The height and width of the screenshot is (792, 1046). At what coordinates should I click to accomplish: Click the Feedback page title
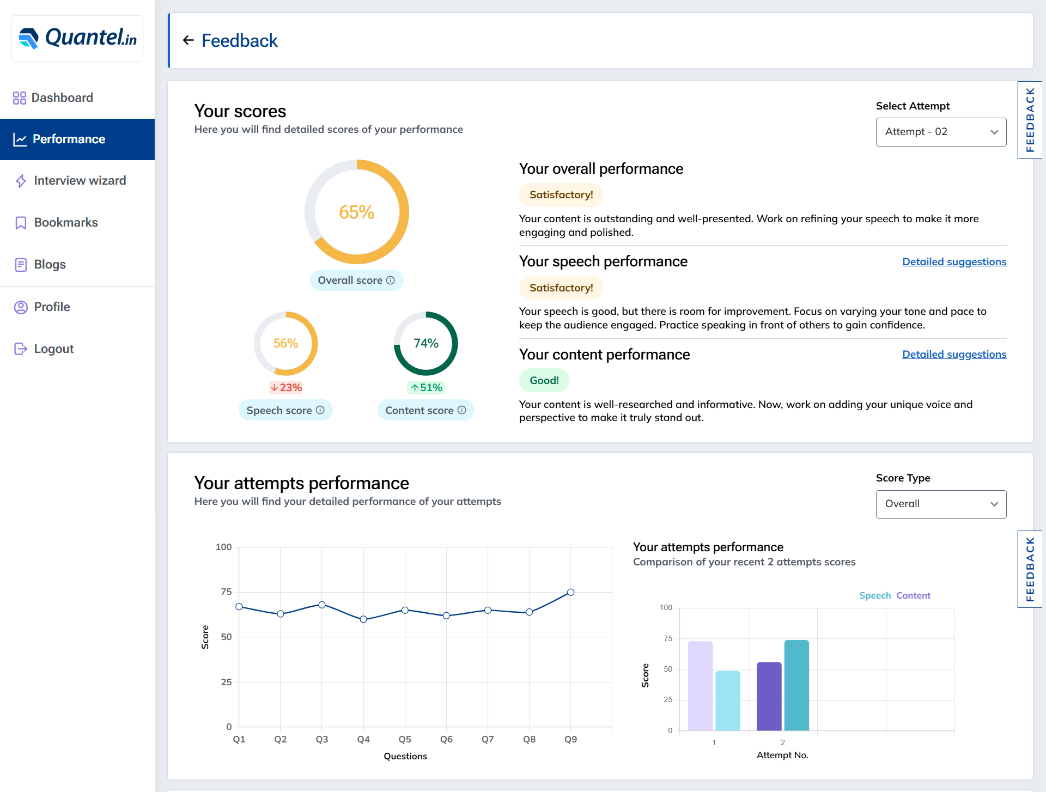point(239,40)
